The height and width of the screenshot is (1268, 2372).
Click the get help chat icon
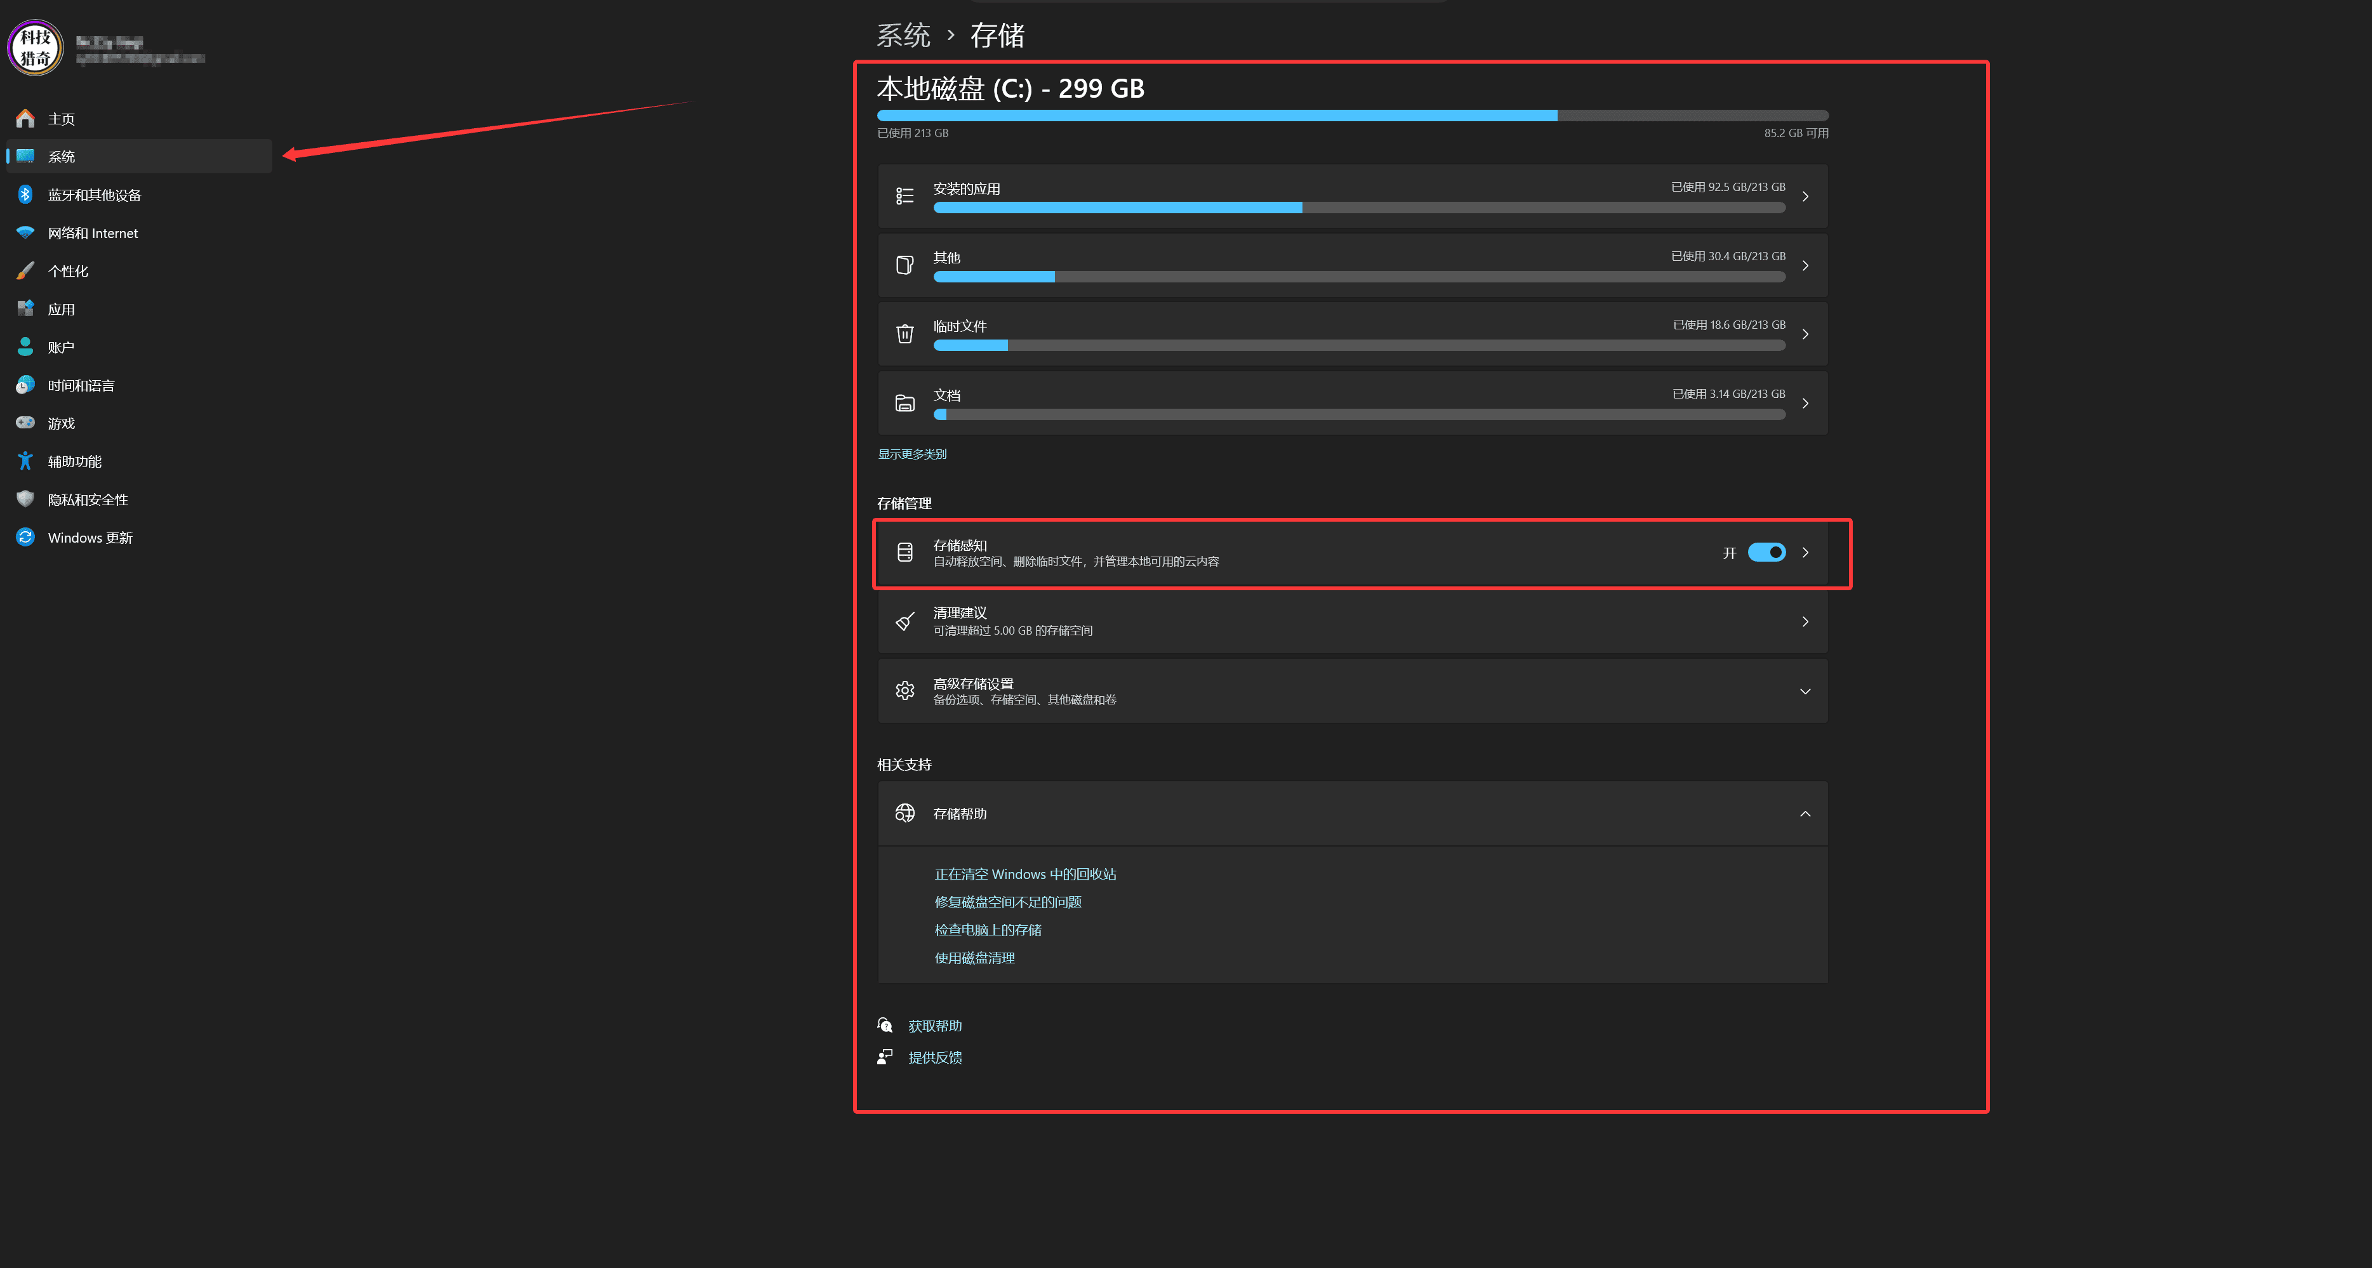(885, 1025)
